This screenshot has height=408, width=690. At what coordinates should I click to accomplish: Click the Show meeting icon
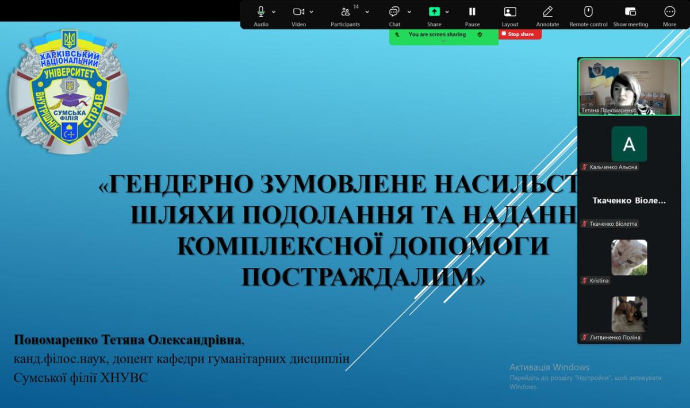[630, 12]
